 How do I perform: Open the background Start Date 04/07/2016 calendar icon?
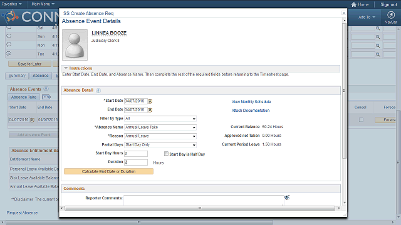coord(32,120)
